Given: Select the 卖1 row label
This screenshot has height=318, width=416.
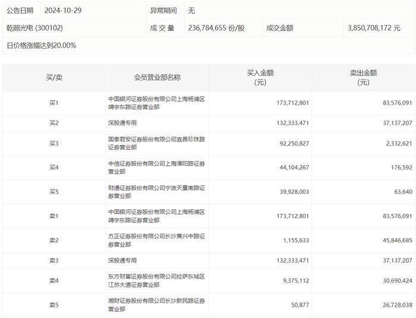Looking at the screenshot, I should click(x=54, y=216).
